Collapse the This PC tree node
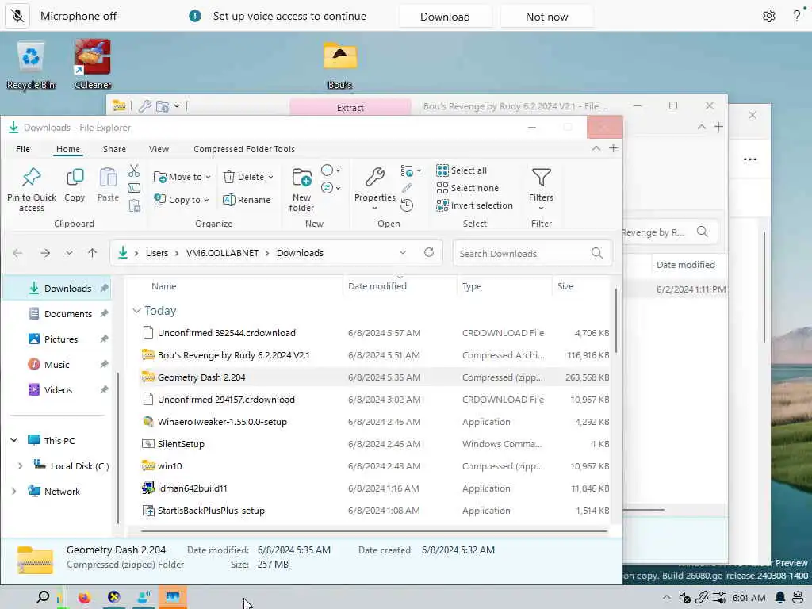The height and width of the screenshot is (609, 812). tap(14, 441)
